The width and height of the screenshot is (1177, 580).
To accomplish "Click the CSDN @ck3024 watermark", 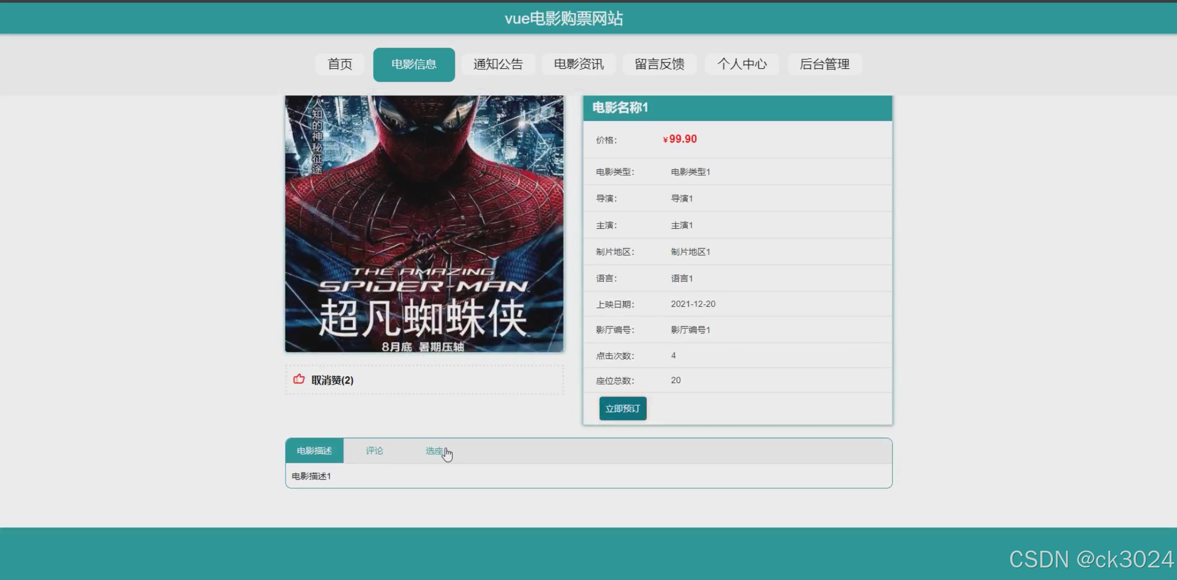I will 1091,560.
